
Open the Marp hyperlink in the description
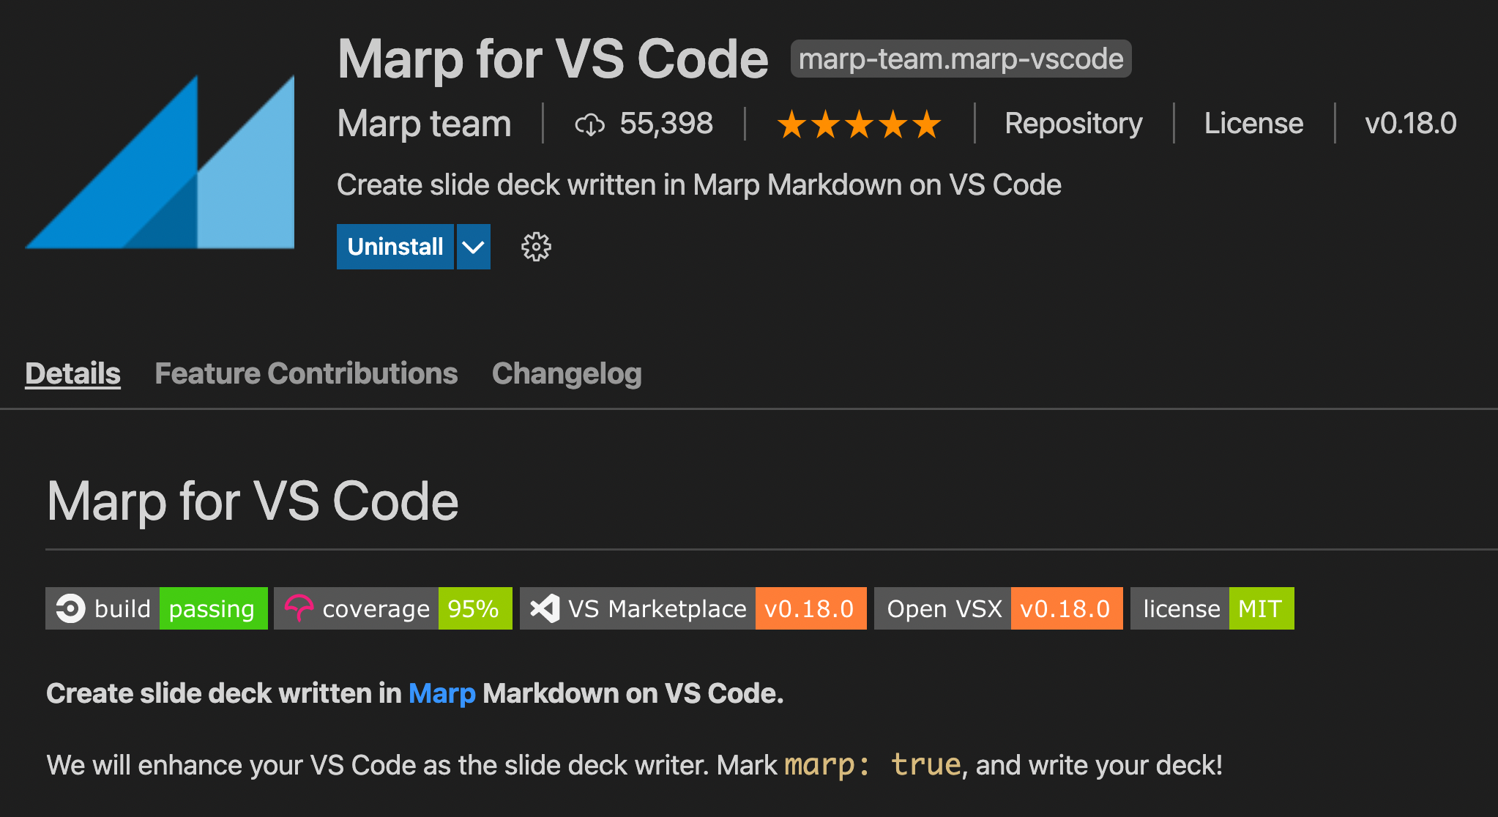click(441, 693)
